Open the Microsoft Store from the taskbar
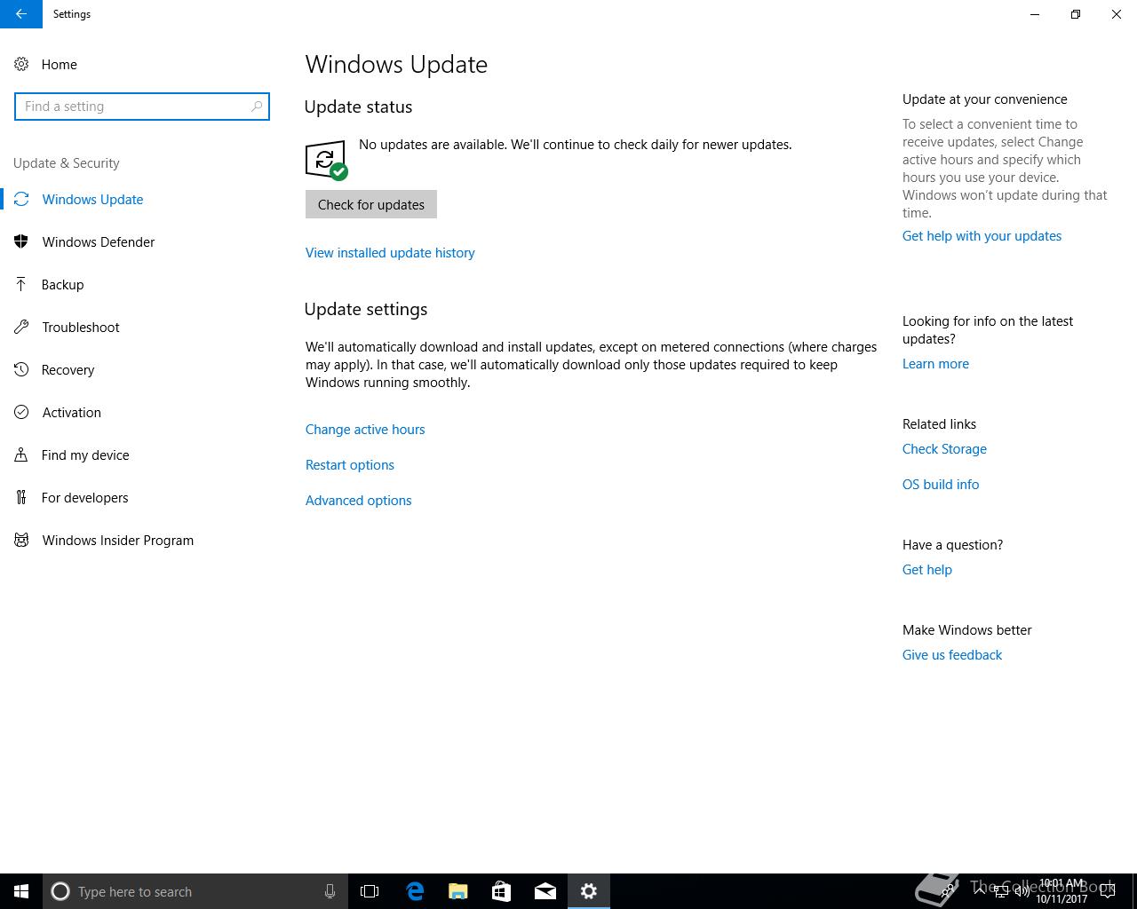Screen dimensions: 1137x909 coord(501,891)
